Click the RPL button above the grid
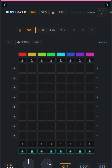112x168 pixels. click(37, 42)
